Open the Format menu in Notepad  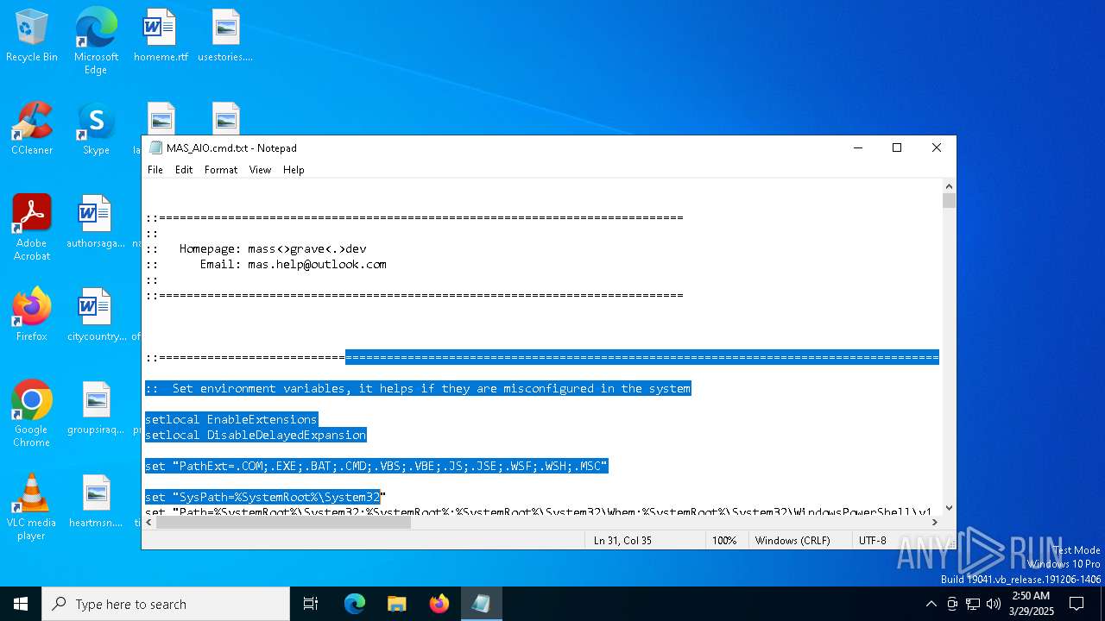pyautogui.click(x=221, y=170)
